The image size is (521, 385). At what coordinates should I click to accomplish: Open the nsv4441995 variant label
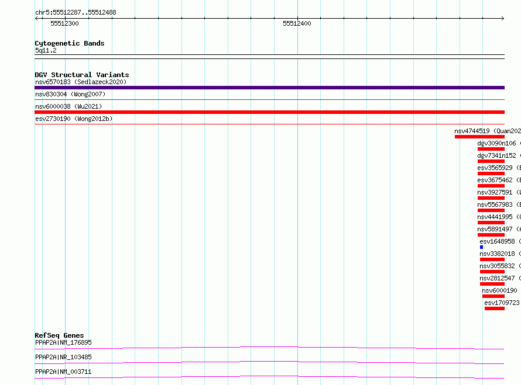point(495,217)
